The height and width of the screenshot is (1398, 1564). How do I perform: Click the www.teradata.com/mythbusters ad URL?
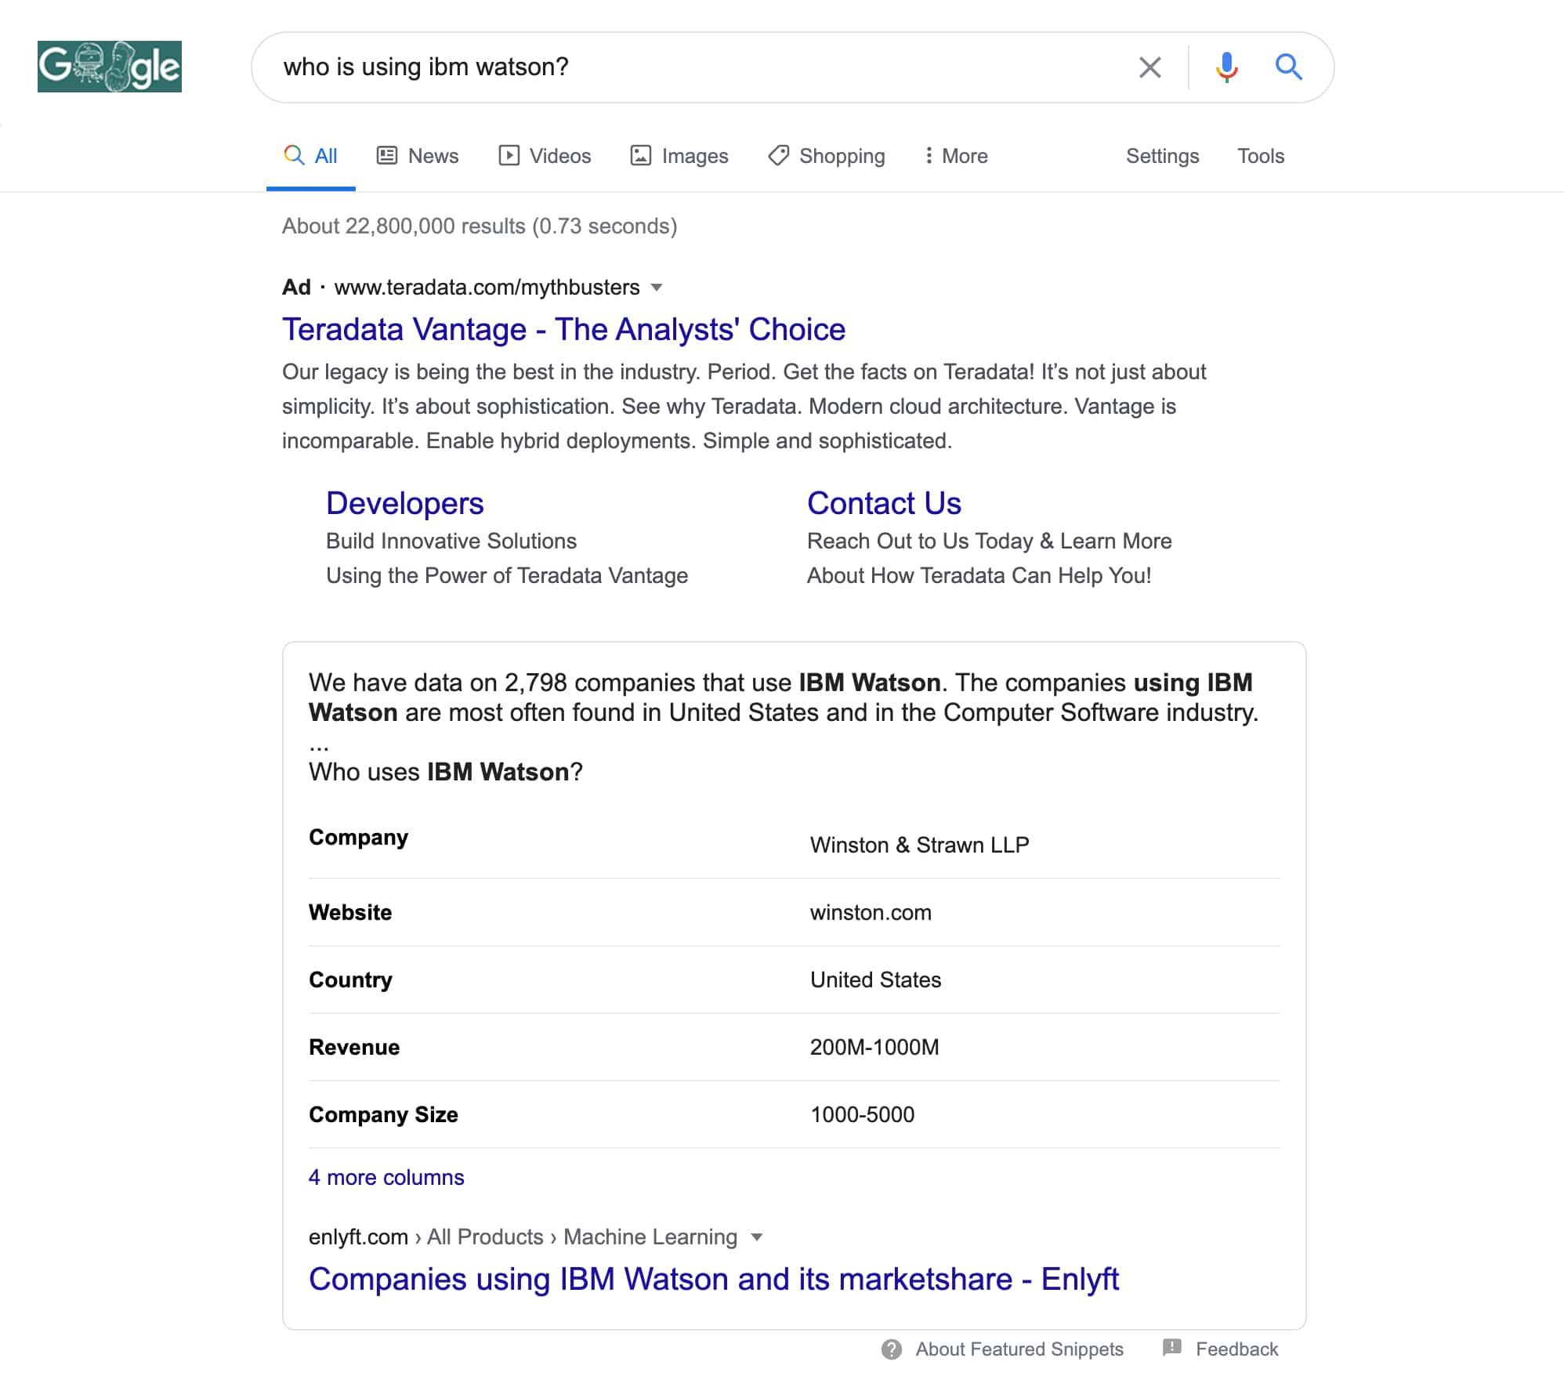click(x=487, y=288)
